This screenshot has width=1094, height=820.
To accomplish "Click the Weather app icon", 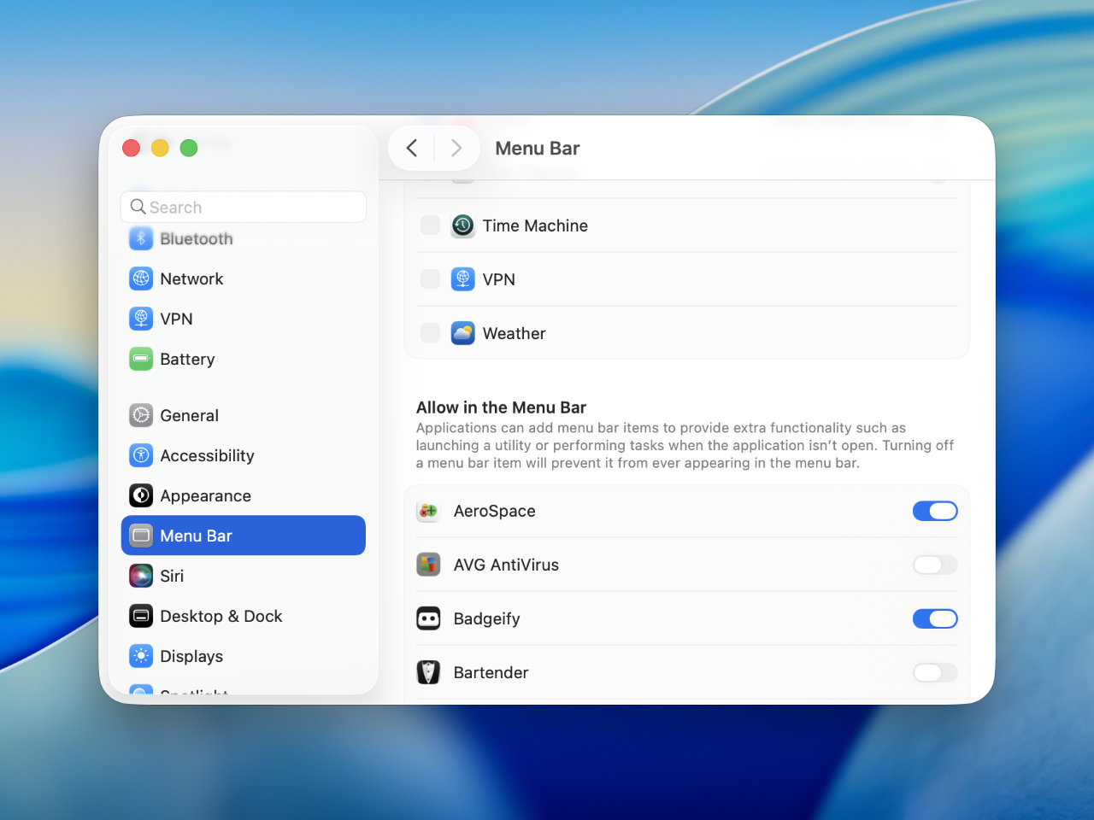I will [x=462, y=333].
